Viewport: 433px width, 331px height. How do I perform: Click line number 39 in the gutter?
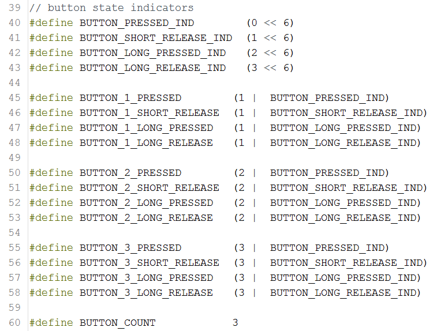click(x=14, y=8)
